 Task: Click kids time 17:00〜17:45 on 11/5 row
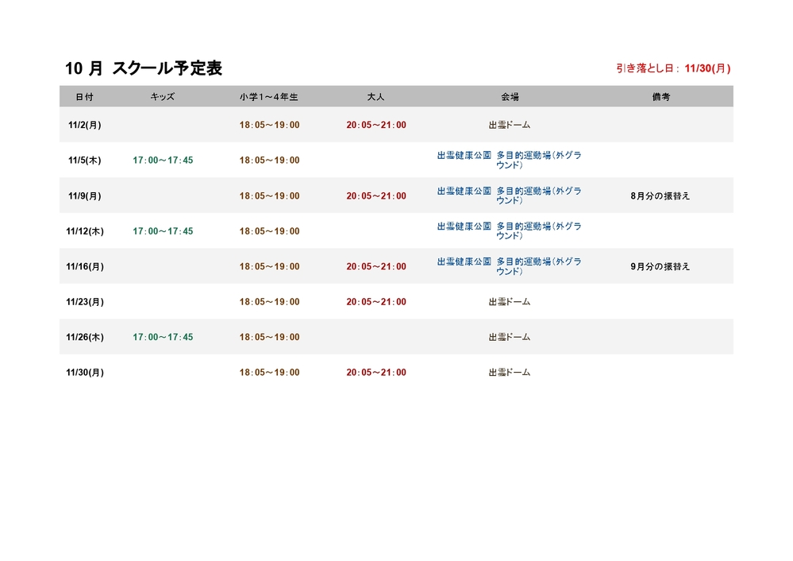[x=163, y=161]
